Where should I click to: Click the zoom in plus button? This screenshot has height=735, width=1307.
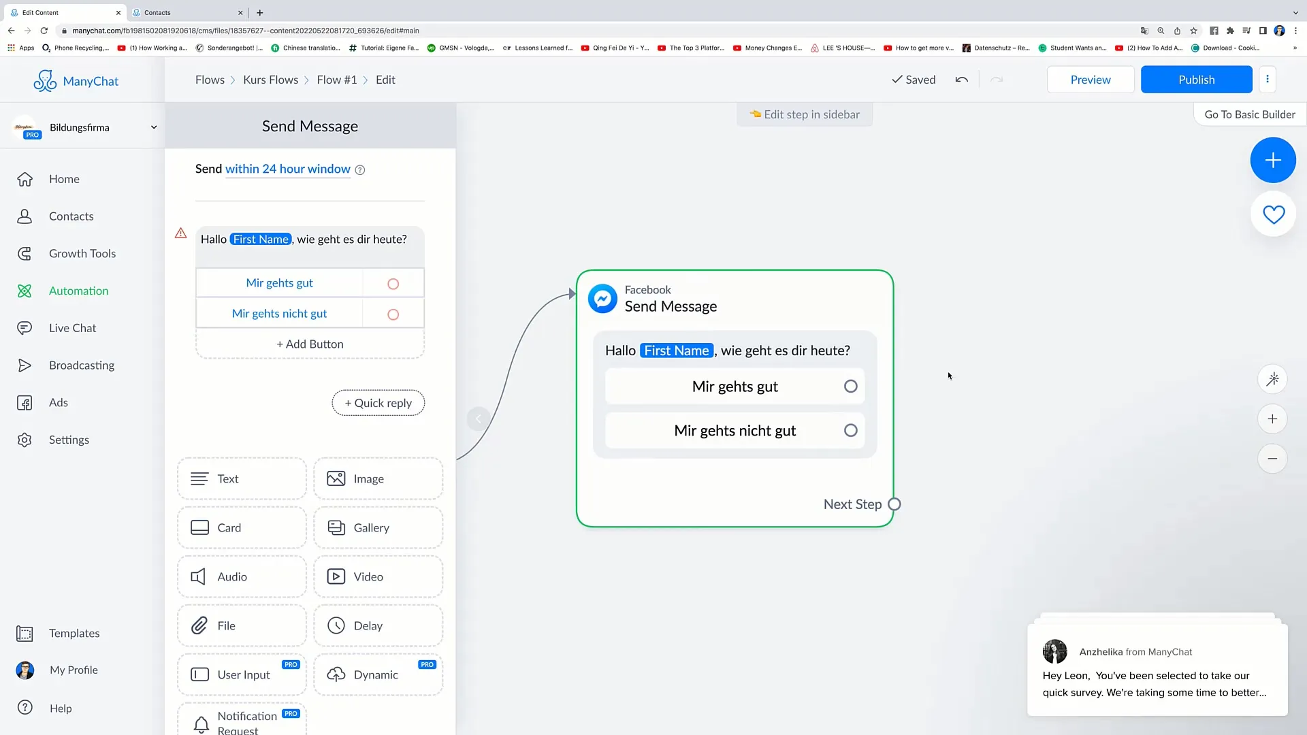1272,419
